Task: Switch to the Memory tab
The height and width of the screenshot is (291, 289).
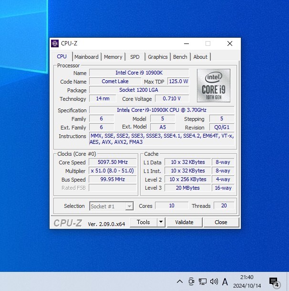Action: [113, 57]
